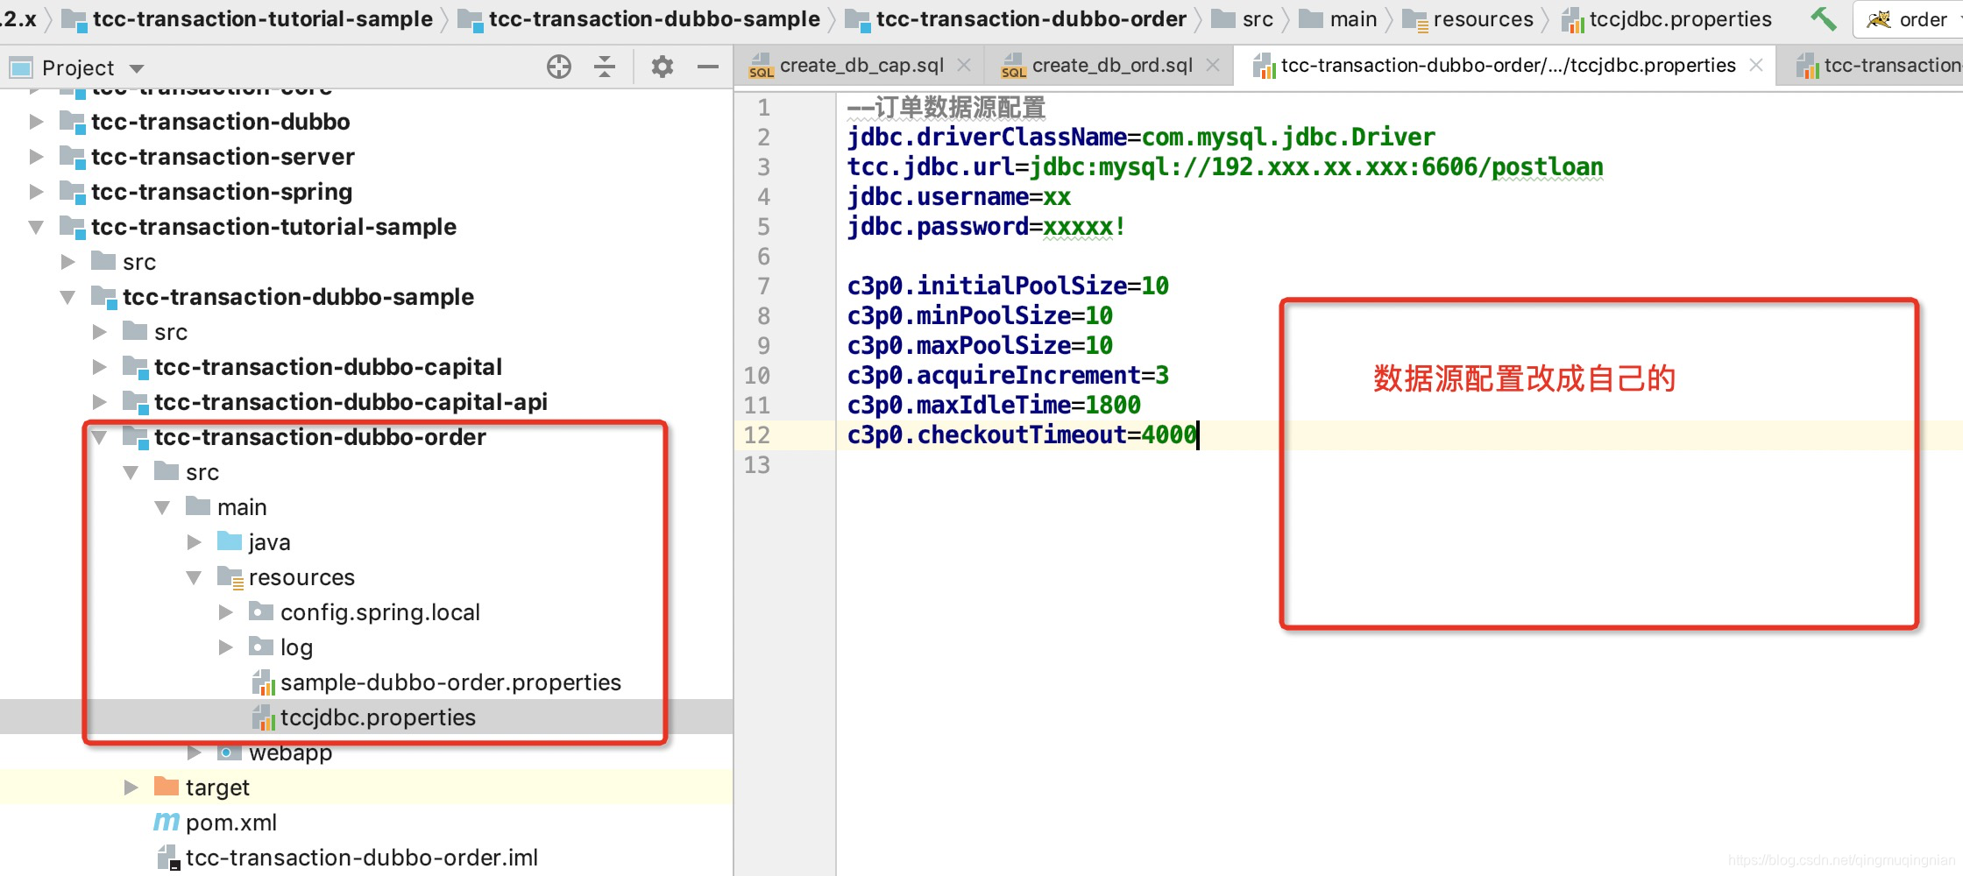Click the build hammer icon
This screenshot has height=876, width=1963.
1824,18
